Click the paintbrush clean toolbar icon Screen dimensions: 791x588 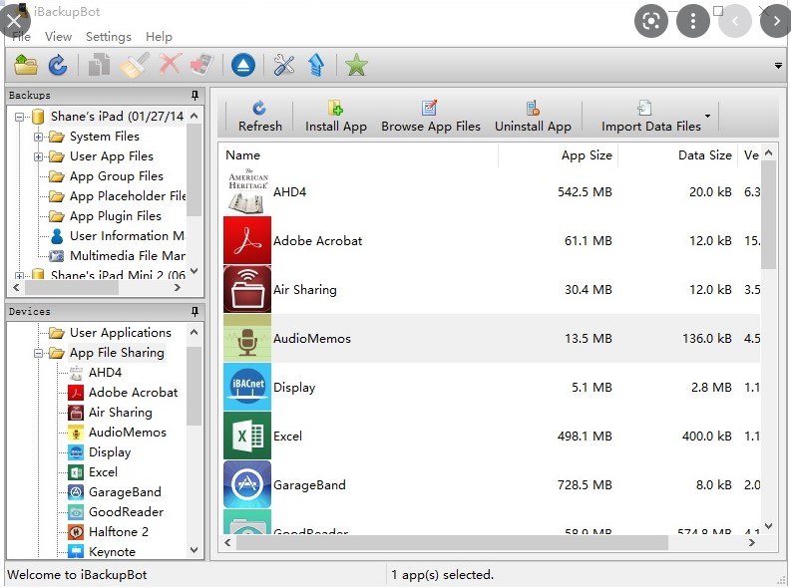point(135,65)
